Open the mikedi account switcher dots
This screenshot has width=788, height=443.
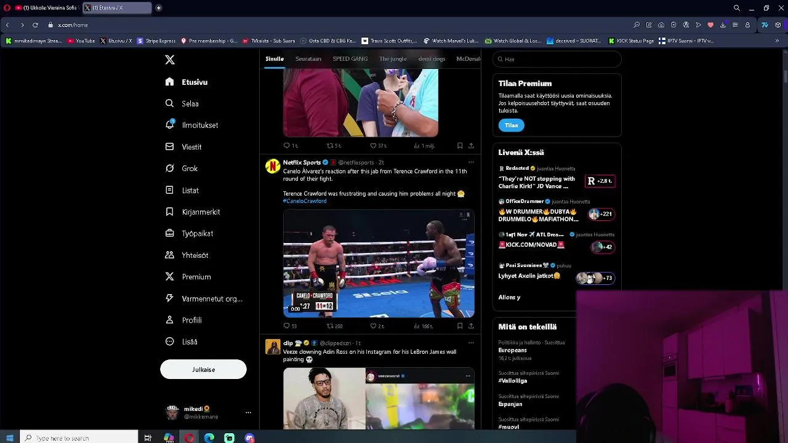click(x=248, y=413)
